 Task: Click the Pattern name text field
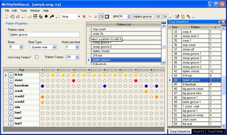click(44, 35)
